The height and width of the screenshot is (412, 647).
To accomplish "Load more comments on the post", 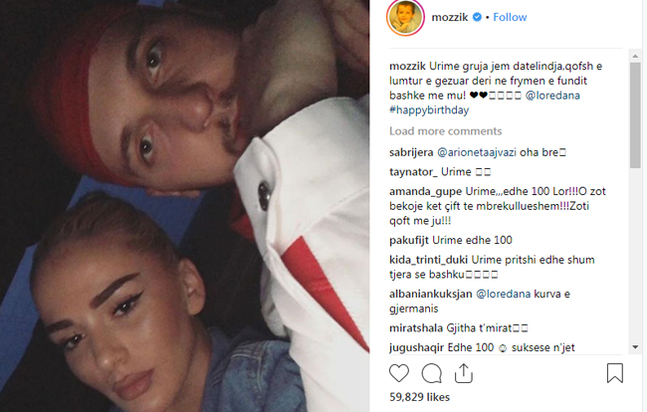I will (x=446, y=131).
